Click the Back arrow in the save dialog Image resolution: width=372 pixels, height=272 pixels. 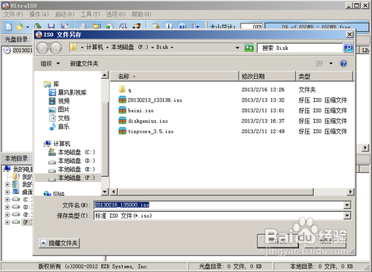click(42, 48)
